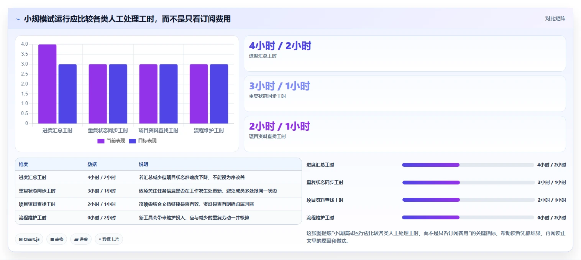581x260 pixels.
Task: Click the 4.0 value on chart y-axis
Action: 25,44
